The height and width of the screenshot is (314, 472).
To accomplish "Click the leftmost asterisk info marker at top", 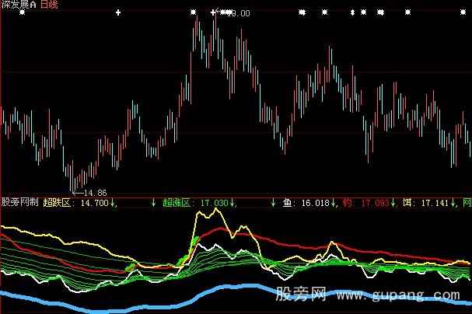I will (194, 13).
